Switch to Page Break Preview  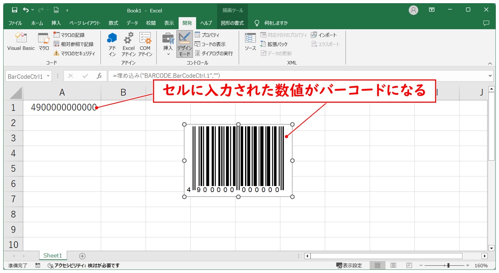pyautogui.click(x=409, y=265)
